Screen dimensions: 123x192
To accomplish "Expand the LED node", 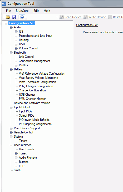I will click(x=16, y=166).
